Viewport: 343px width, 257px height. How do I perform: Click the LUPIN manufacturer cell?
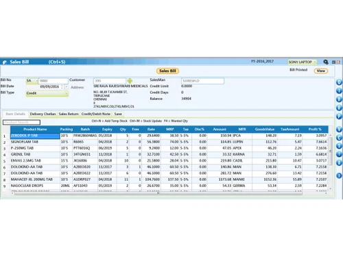pos(242,142)
